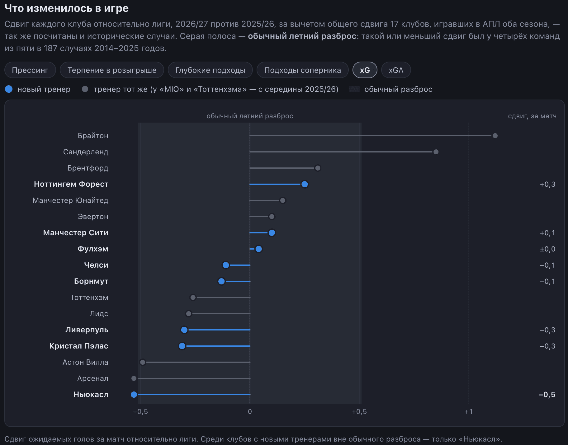Screen dimensions: 568x445
Task: Click the 'обычный разброс' legend swatch
Action: tap(354, 89)
